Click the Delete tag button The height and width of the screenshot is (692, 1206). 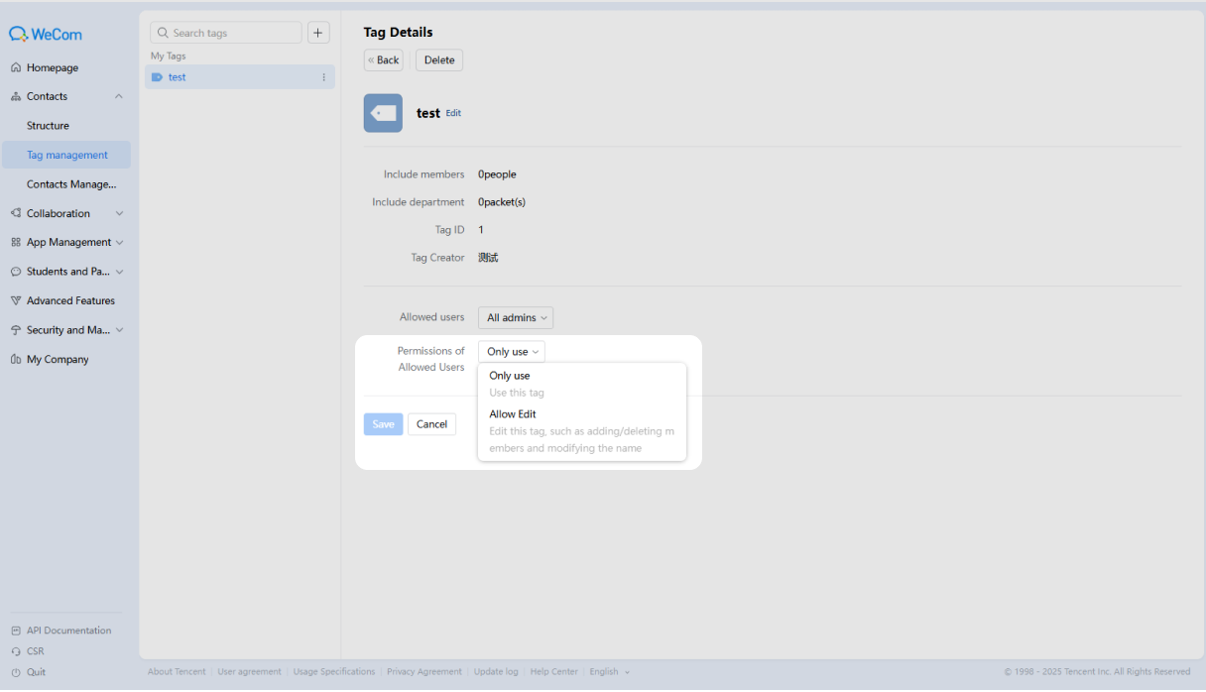click(439, 60)
